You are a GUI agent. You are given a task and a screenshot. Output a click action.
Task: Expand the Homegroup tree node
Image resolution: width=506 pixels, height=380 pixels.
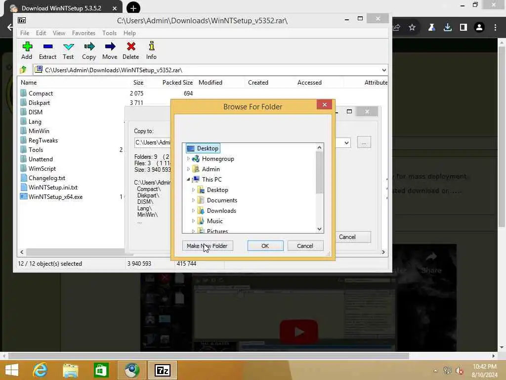[188, 159]
